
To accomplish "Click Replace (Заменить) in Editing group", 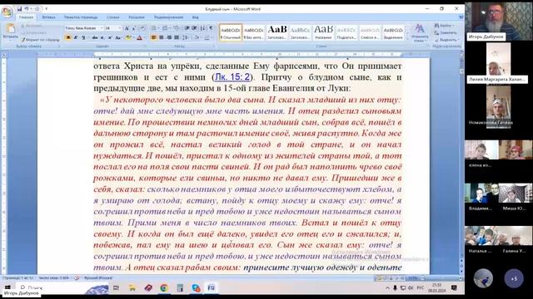I will (x=446, y=33).
